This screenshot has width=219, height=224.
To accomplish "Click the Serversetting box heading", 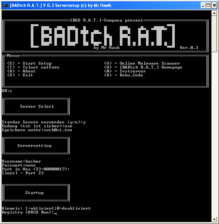I will [x=34, y=146].
